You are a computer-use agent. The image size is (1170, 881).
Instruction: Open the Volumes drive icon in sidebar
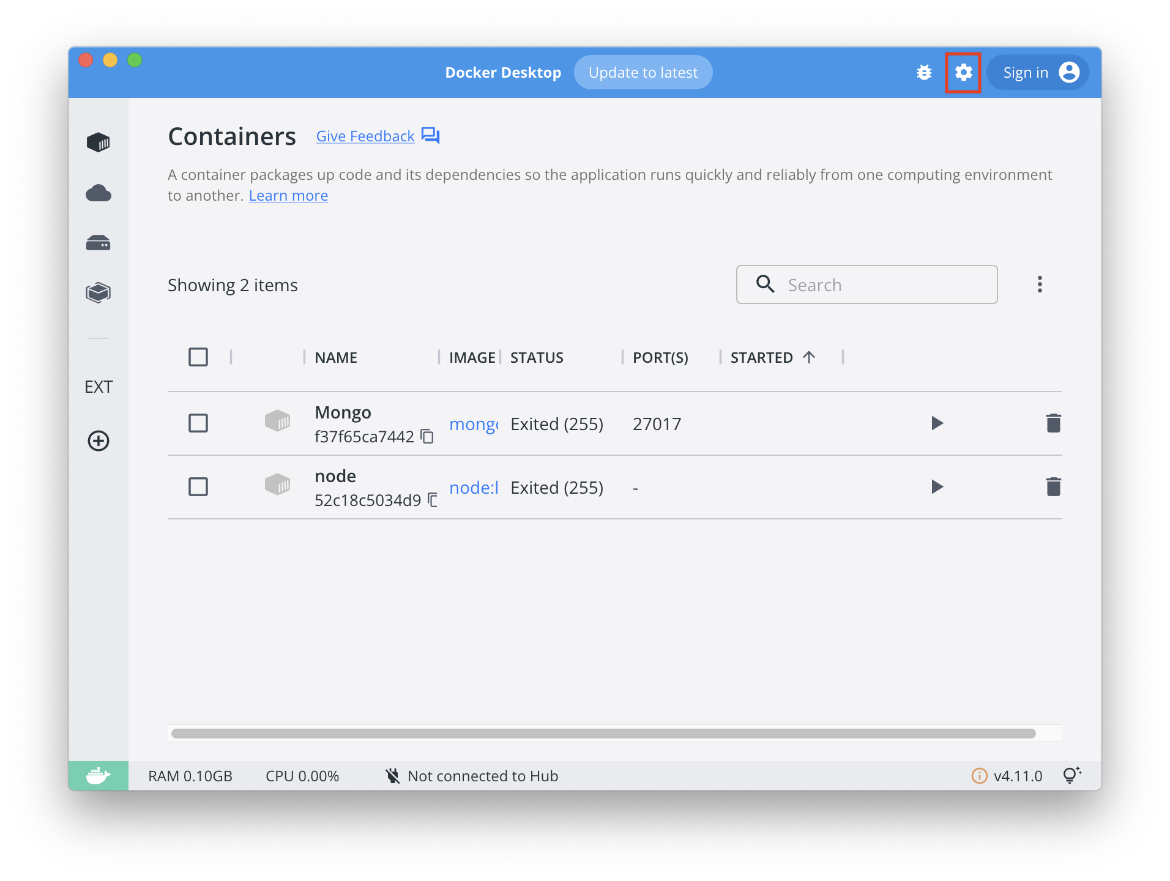coord(98,243)
